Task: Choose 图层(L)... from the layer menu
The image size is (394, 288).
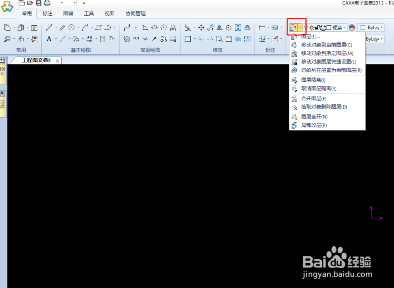Action: pos(327,37)
